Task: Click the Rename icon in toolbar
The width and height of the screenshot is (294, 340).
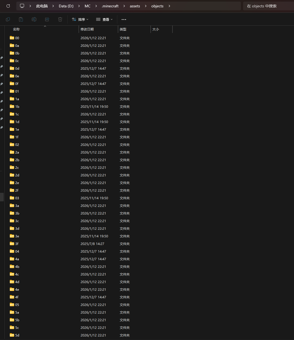Action: pos(34,19)
